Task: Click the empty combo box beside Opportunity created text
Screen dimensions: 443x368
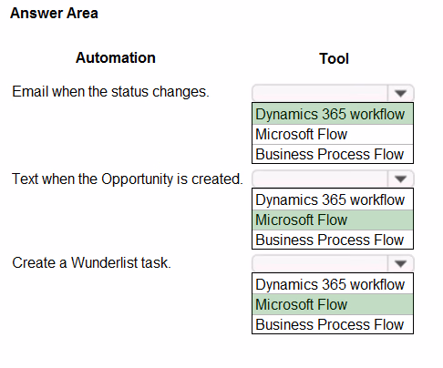Action: (x=320, y=179)
